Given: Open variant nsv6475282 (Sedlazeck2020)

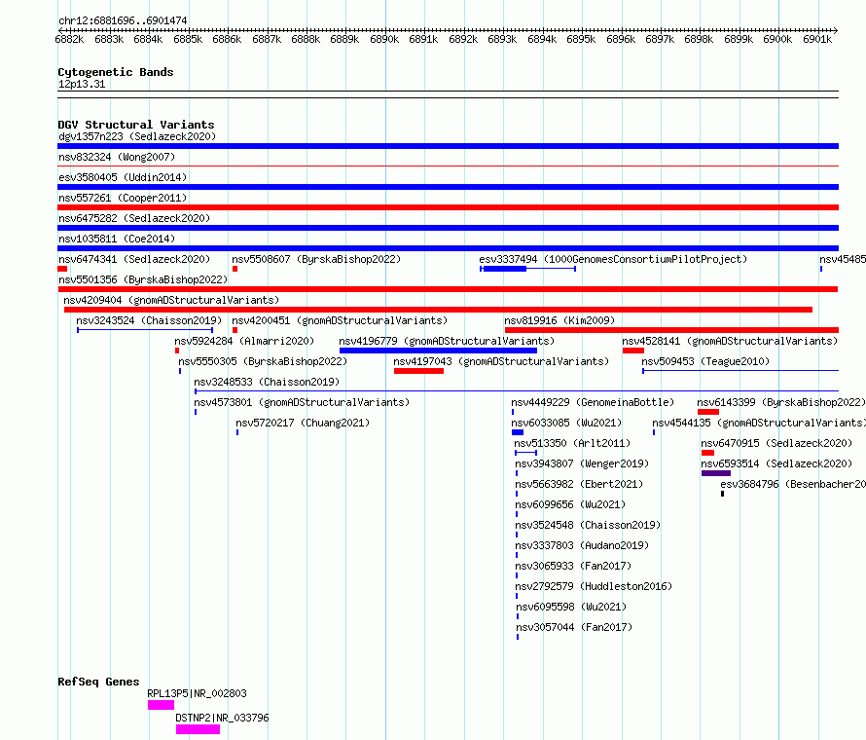Looking at the screenshot, I should (x=134, y=218).
